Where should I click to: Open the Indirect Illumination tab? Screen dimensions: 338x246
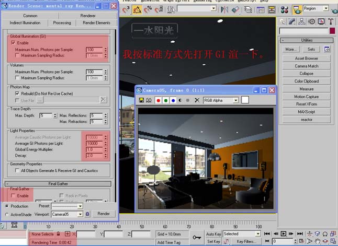(x=25, y=23)
